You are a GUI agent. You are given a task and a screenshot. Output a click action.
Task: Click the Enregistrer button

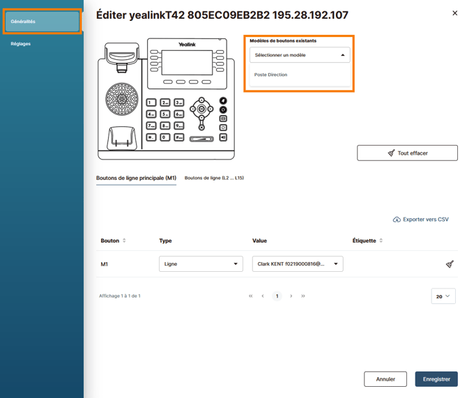436,379
